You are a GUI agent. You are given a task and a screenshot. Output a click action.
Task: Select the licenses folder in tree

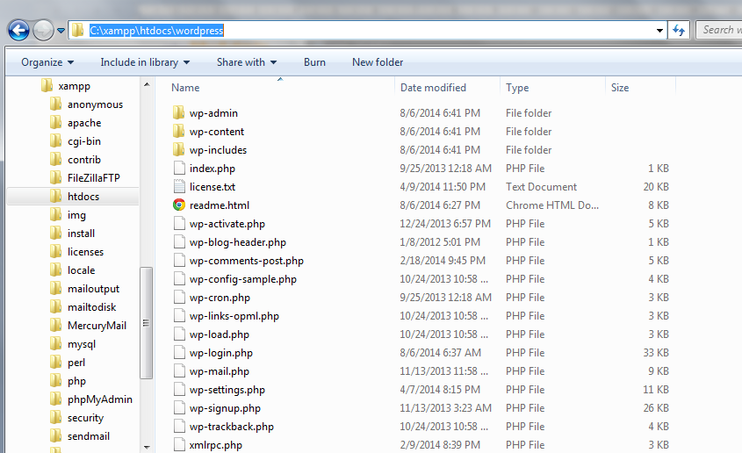click(x=85, y=252)
